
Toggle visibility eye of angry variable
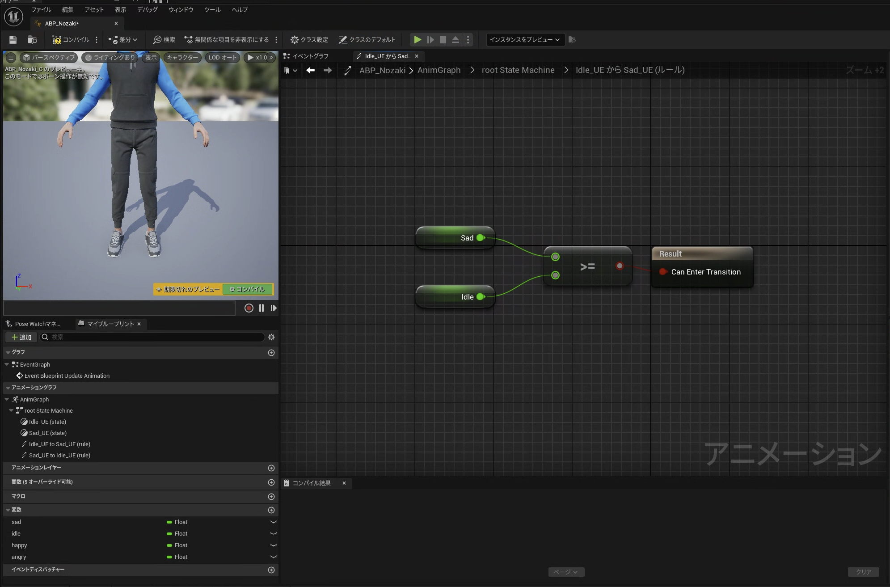(273, 557)
